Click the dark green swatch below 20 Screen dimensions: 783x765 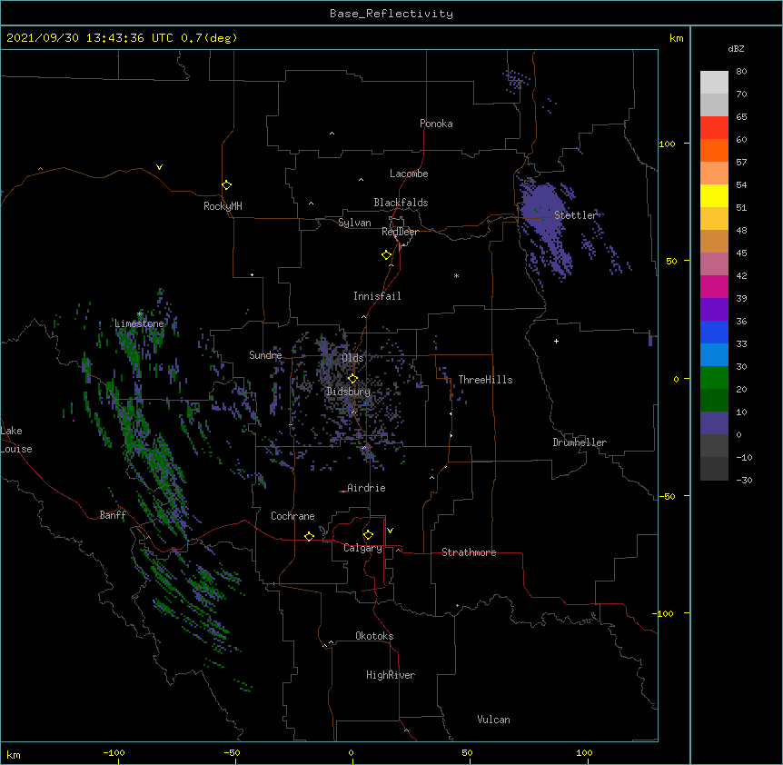pyautogui.click(x=714, y=401)
